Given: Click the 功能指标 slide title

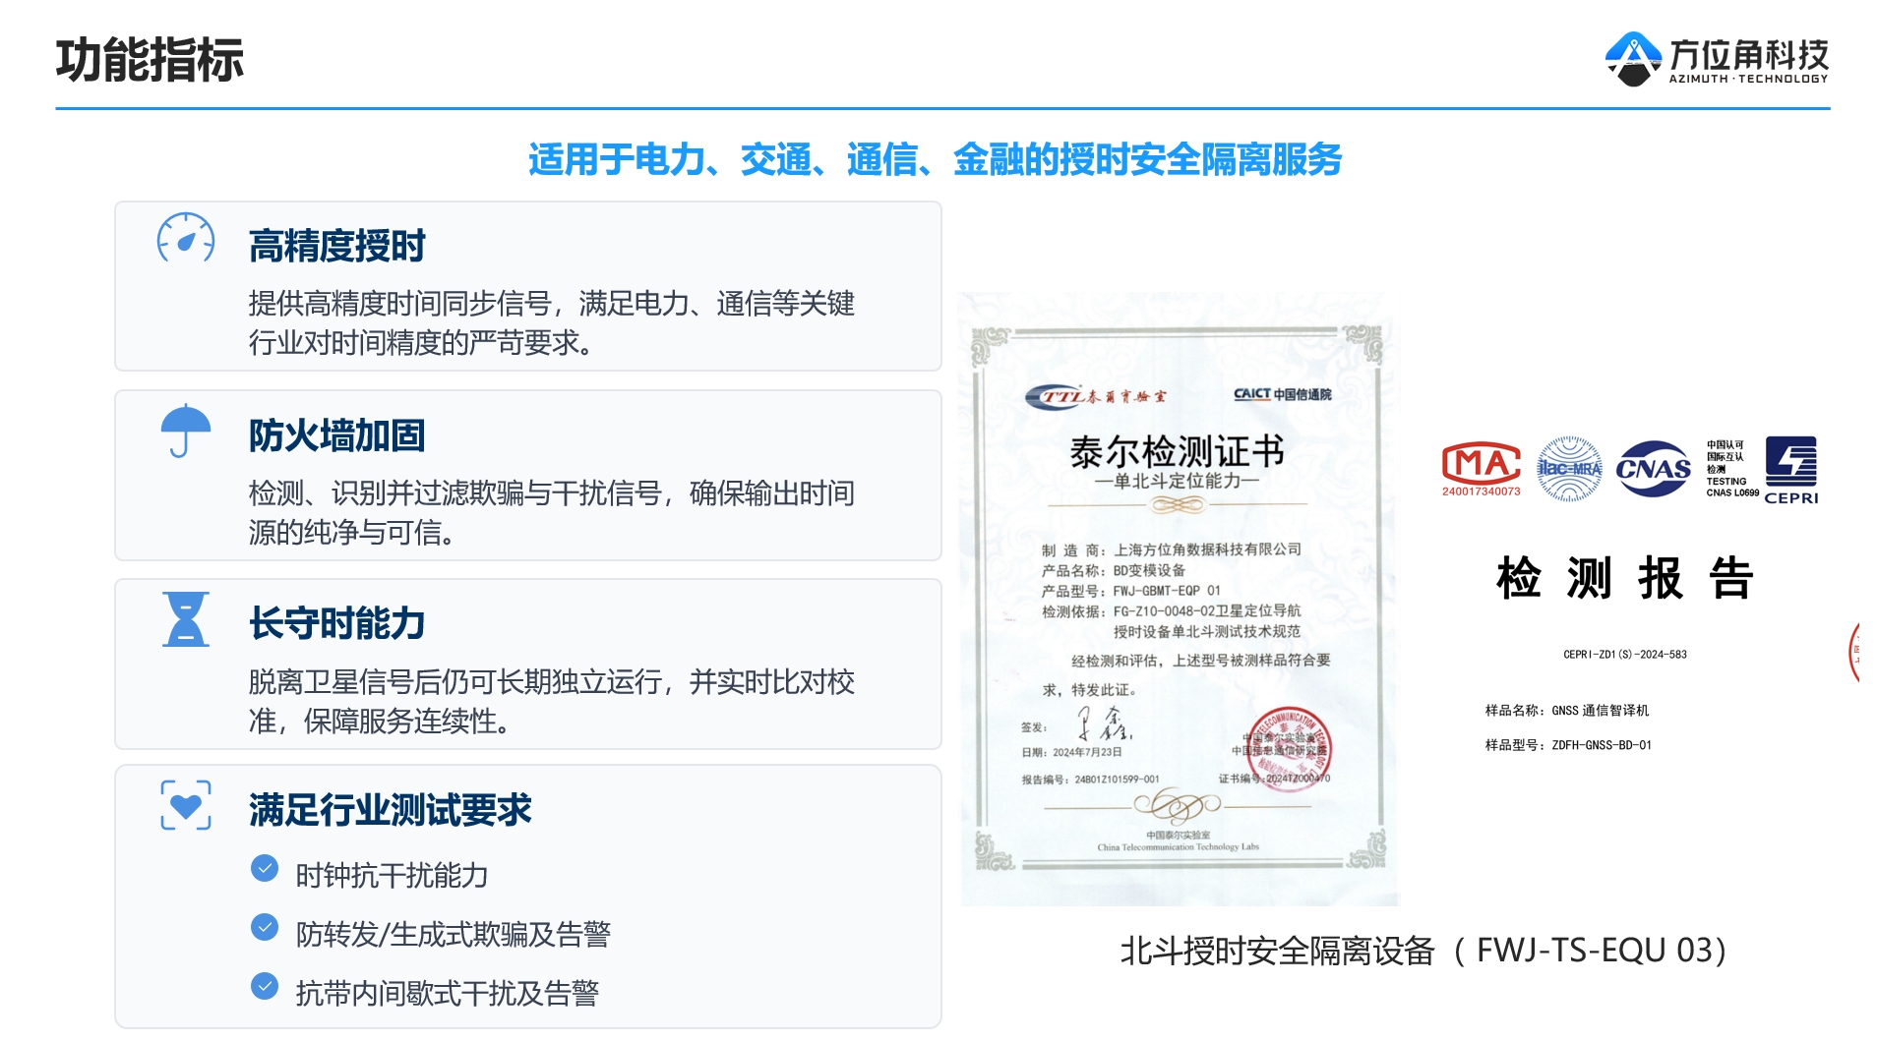Looking at the screenshot, I should 150,60.
